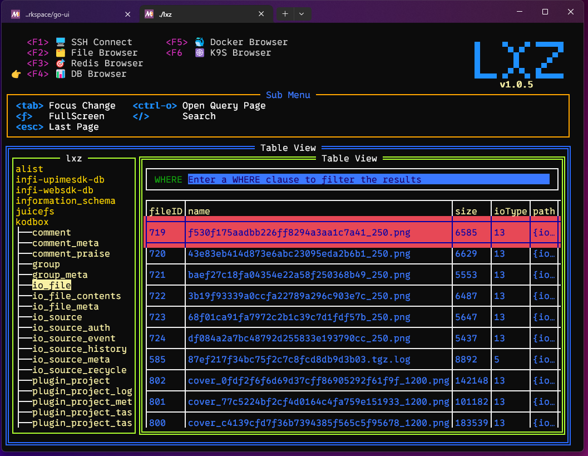Open the io_source_auth table
Screen dimensions: 588x456
(x=71, y=327)
